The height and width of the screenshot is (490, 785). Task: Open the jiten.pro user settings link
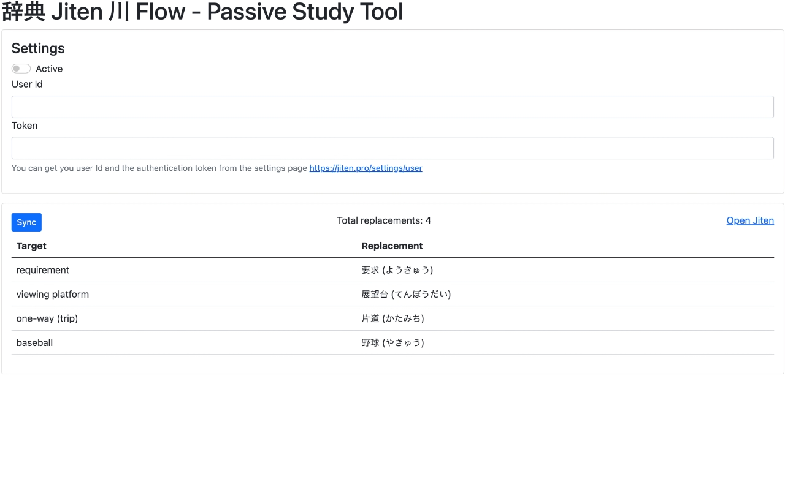(x=366, y=168)
